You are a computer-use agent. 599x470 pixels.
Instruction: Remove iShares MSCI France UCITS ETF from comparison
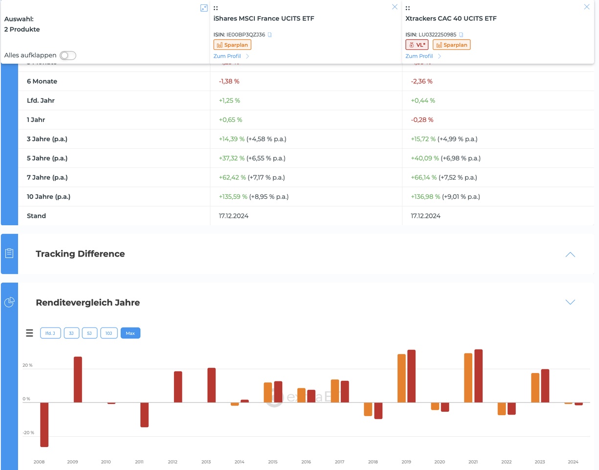point(395,7)
